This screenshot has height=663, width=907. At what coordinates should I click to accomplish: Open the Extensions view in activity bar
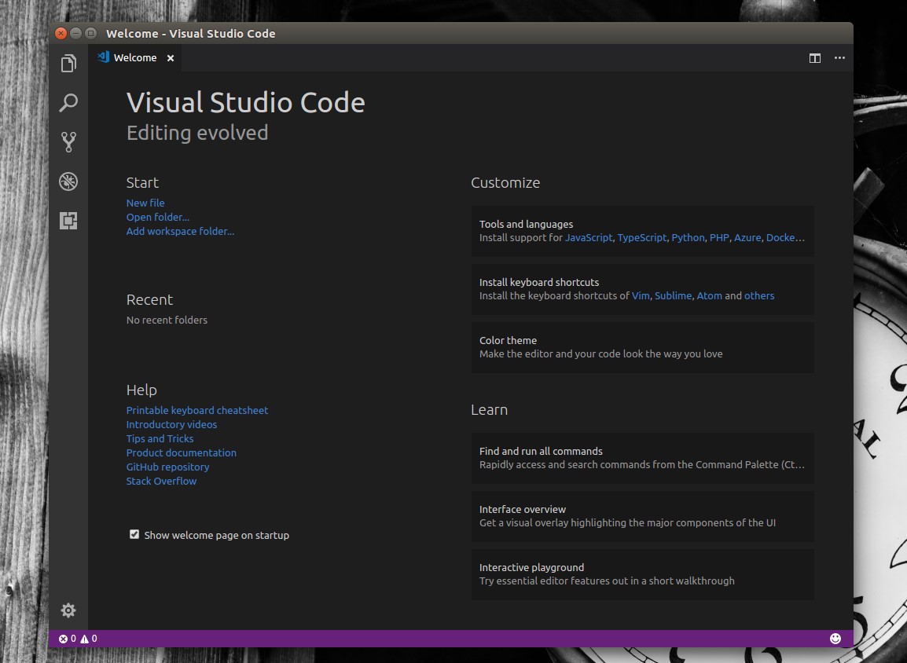(x=68, y=221)
